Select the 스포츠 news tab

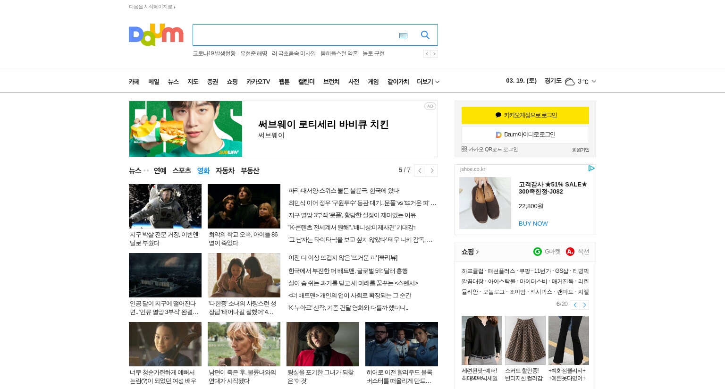[182, 170]
